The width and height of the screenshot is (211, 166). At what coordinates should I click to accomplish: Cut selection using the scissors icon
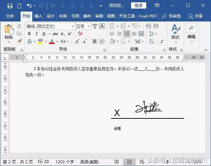[x=19, y=26]
